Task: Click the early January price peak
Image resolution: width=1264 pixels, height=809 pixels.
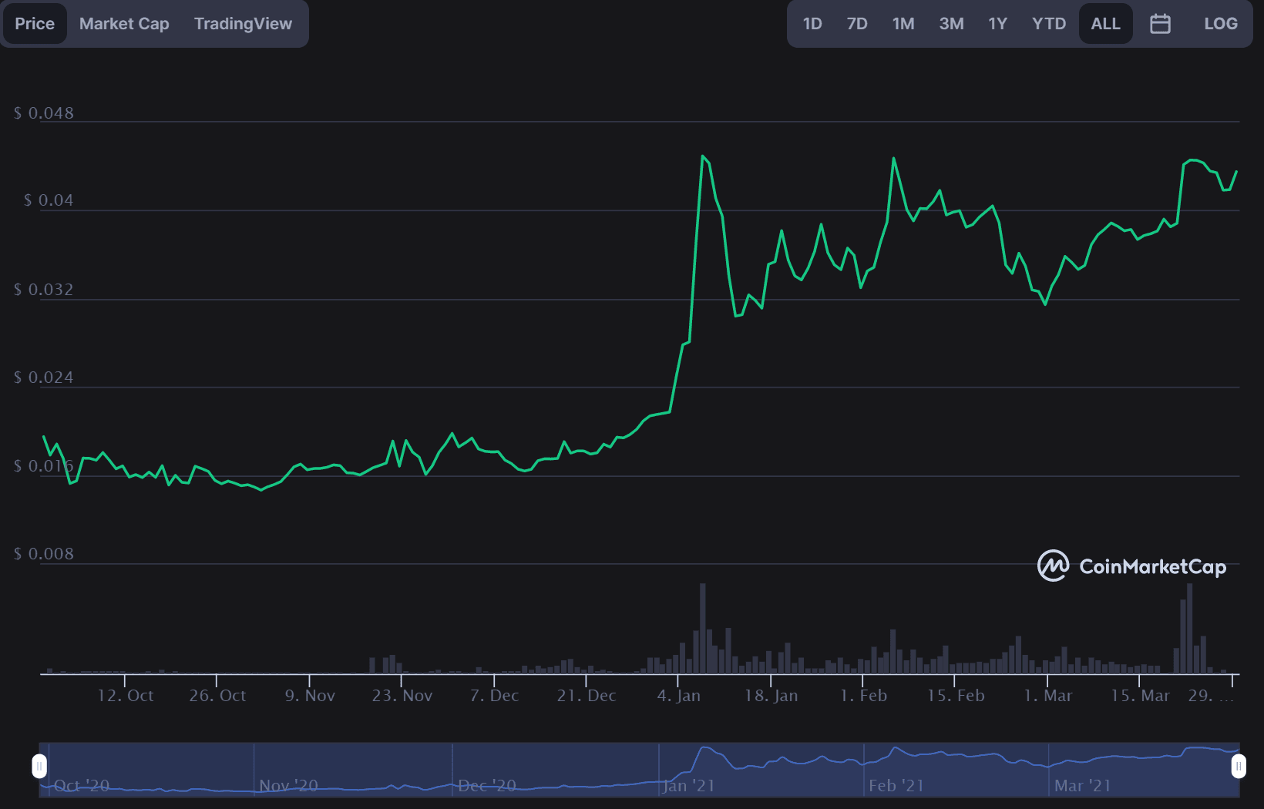Action: (x=702, y=156)
